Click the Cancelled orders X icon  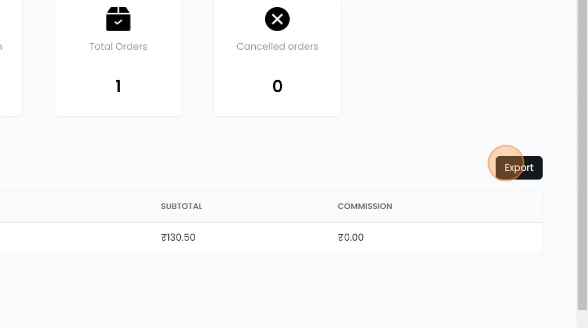(277, 20)
